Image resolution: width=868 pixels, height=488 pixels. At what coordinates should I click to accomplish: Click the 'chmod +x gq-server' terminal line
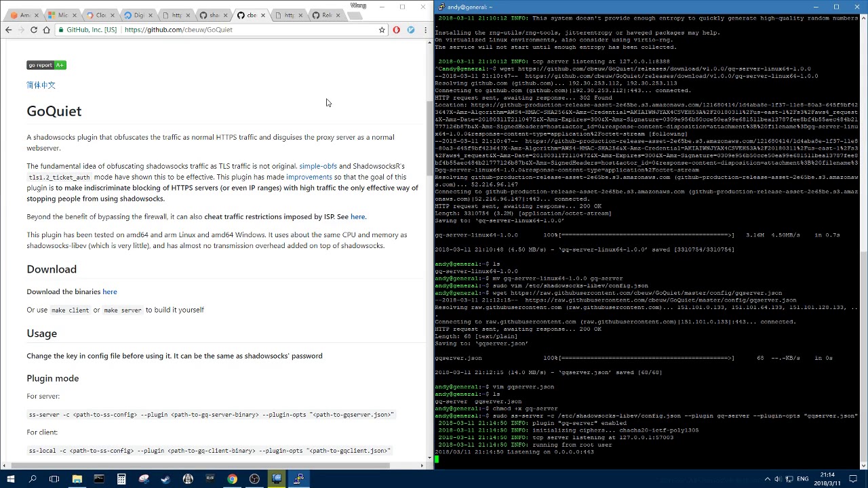point(496,409)
